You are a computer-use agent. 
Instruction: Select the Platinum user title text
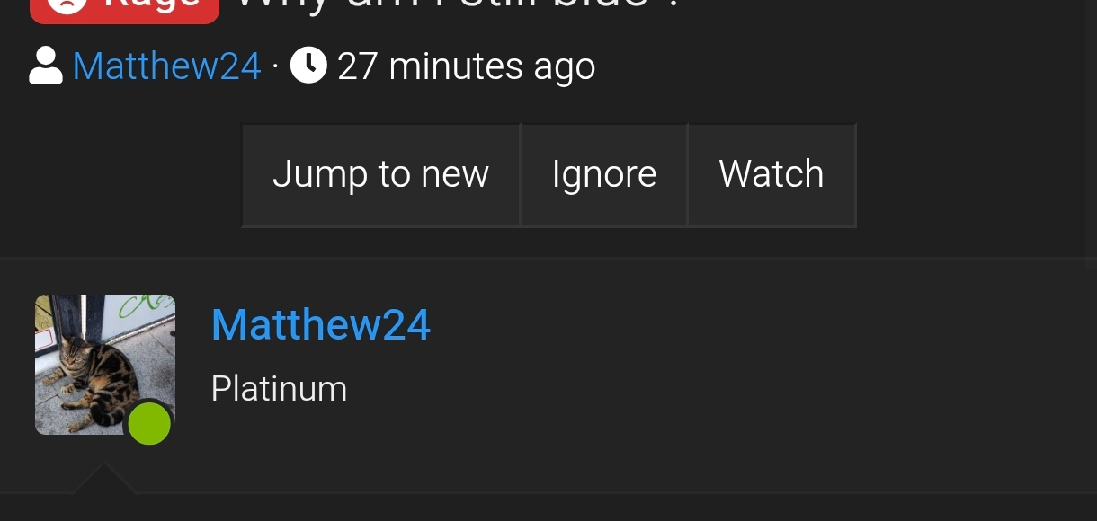[x=279, y=389]
